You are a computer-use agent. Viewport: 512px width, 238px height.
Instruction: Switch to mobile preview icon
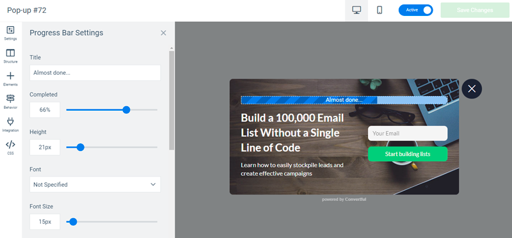380,10
